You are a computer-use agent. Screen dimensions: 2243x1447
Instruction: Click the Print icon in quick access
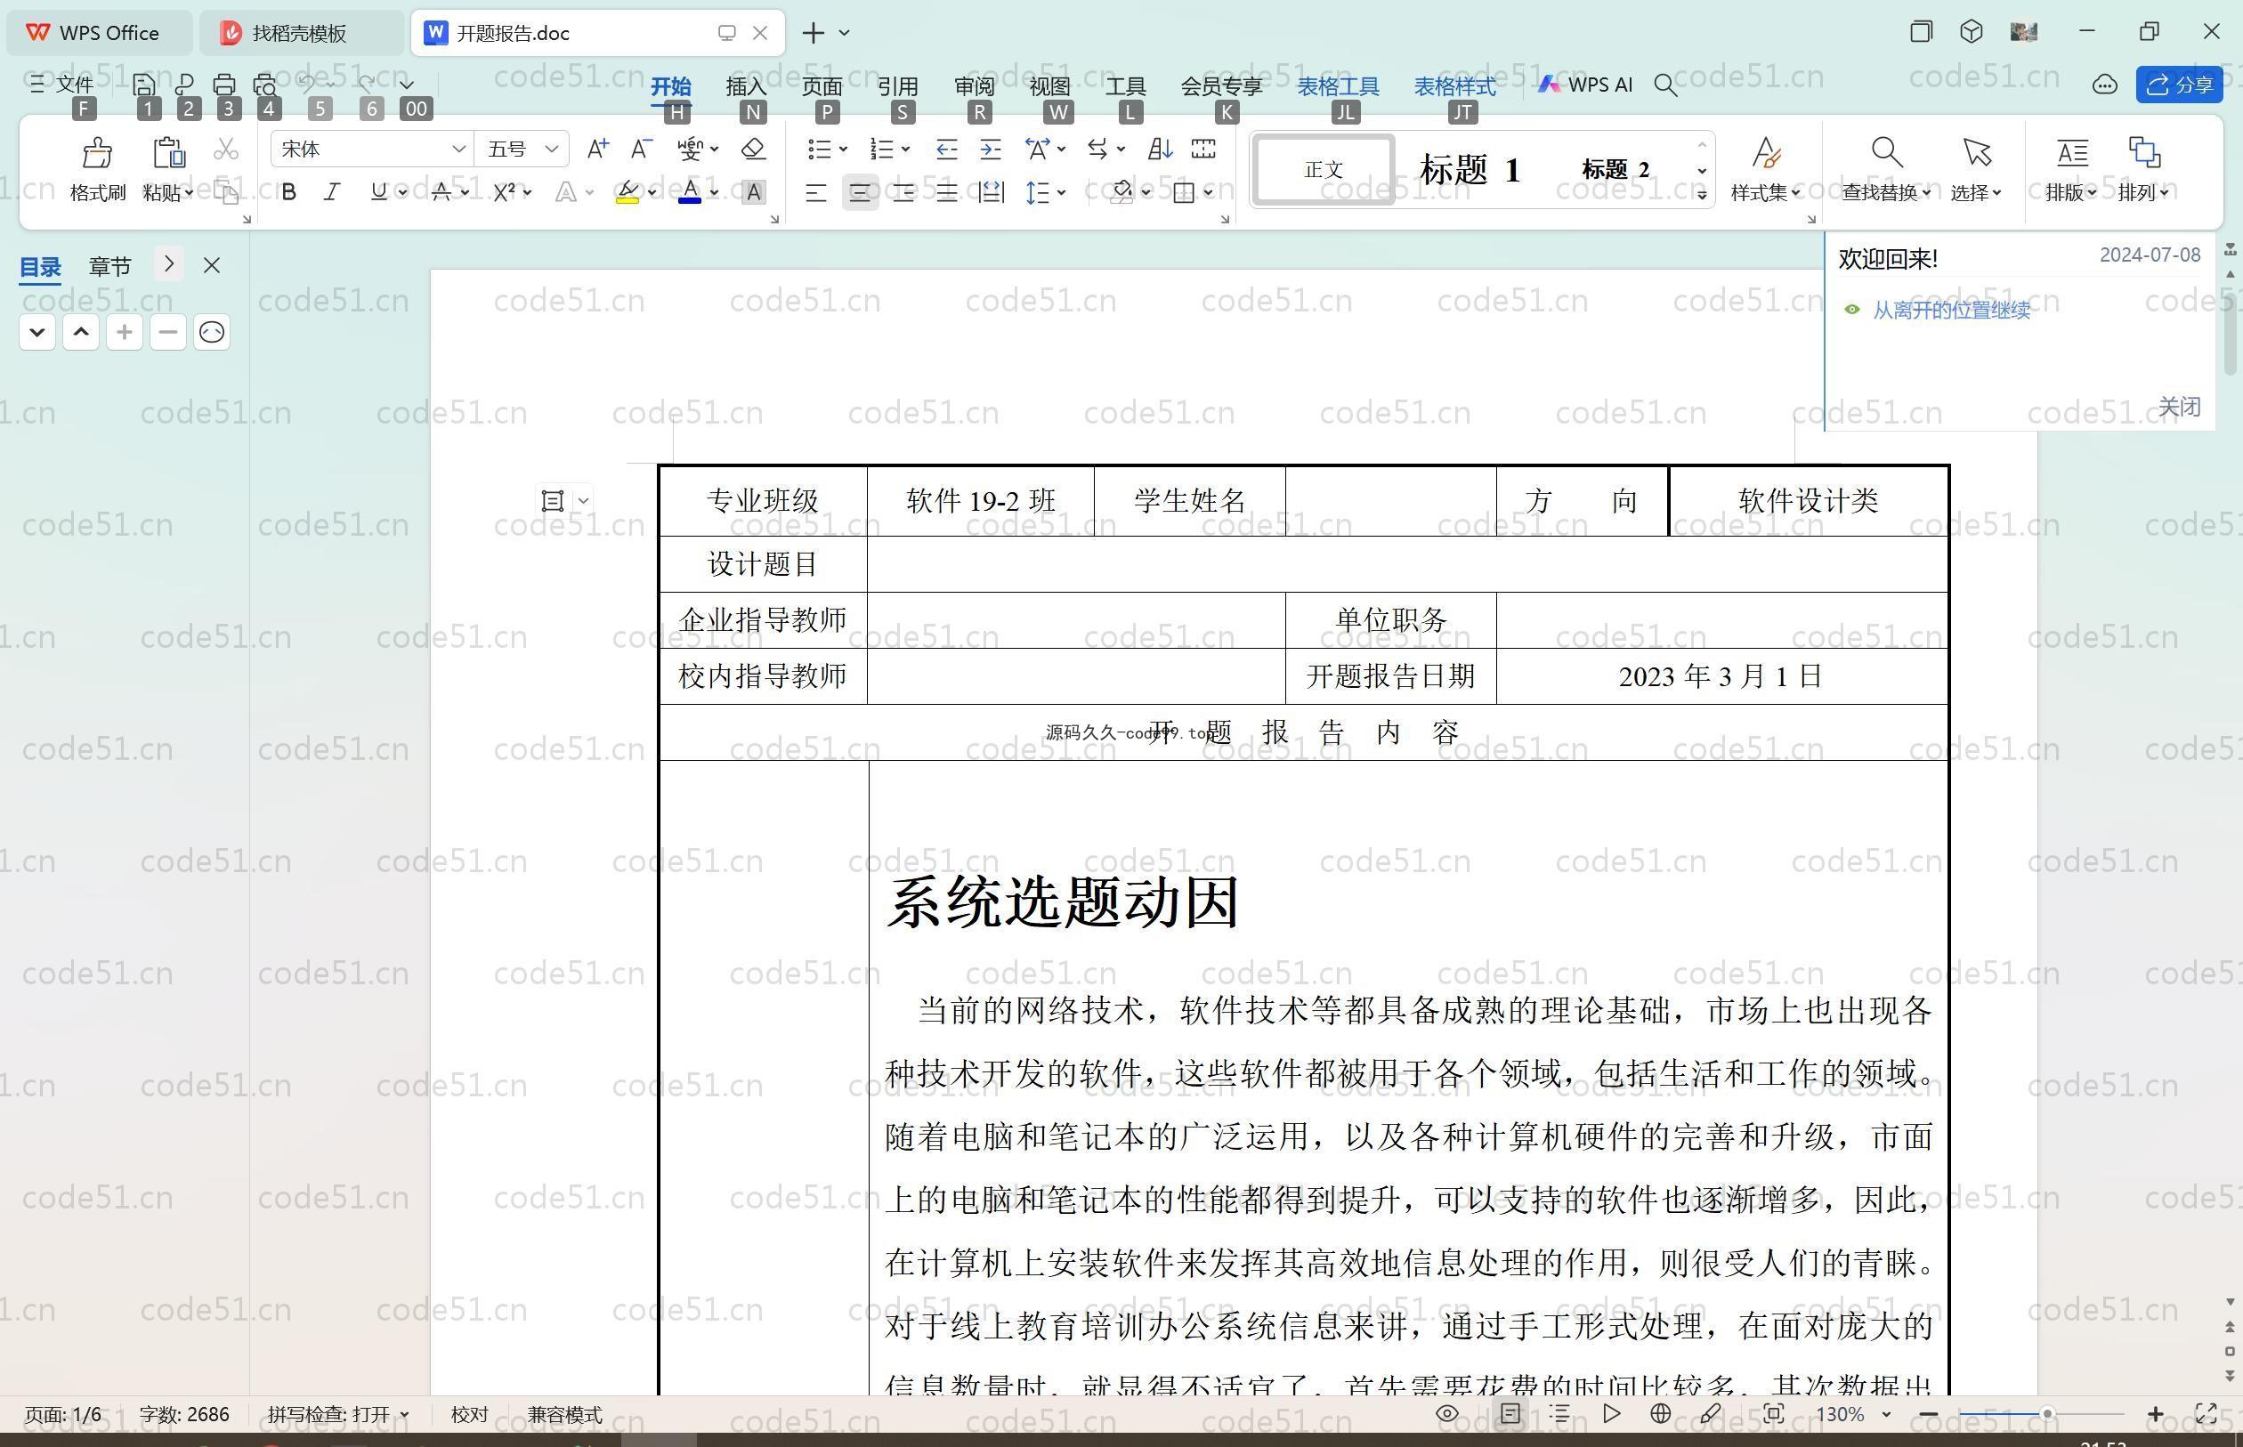click(224, 85)
